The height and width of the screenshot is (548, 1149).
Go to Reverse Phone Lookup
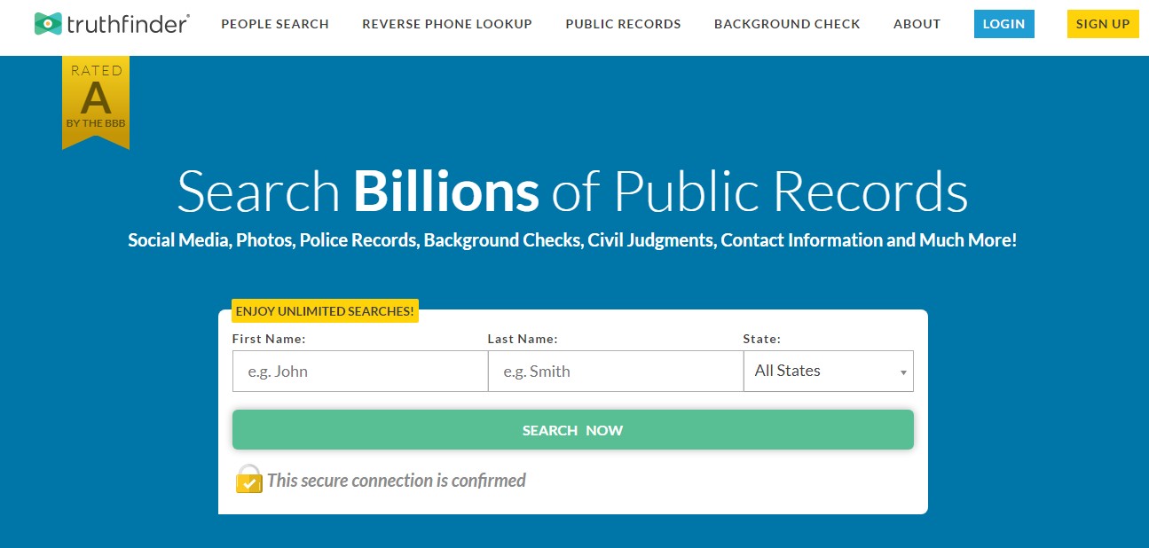(447, 24)
